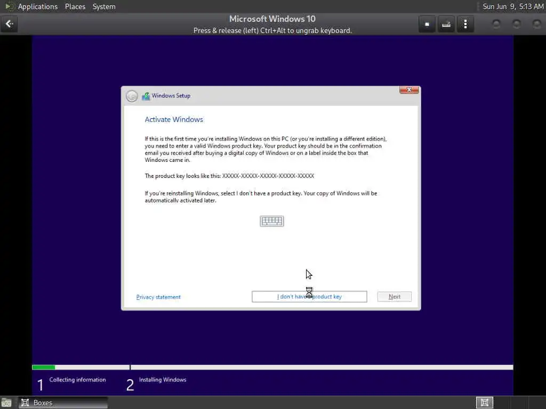546x409 pixels.
Task: Click the show desktop icon in bottom panel
Action: (6, 403)
